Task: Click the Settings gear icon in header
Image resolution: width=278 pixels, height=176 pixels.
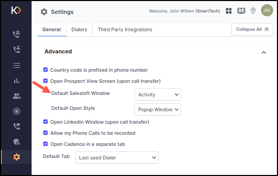Action: coord(44,12)
